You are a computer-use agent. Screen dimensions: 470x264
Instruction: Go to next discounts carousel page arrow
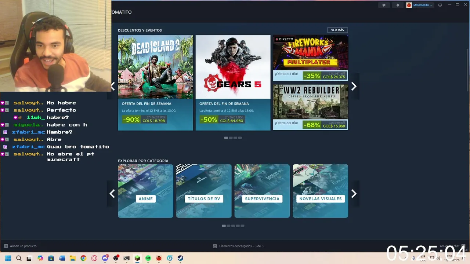click(x=354, y=86)
